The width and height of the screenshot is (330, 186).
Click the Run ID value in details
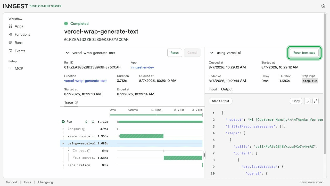point(92,67)
